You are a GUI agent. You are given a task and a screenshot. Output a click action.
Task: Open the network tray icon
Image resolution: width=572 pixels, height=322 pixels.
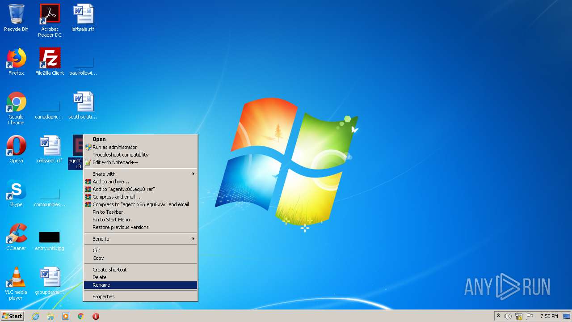[519, 316]
